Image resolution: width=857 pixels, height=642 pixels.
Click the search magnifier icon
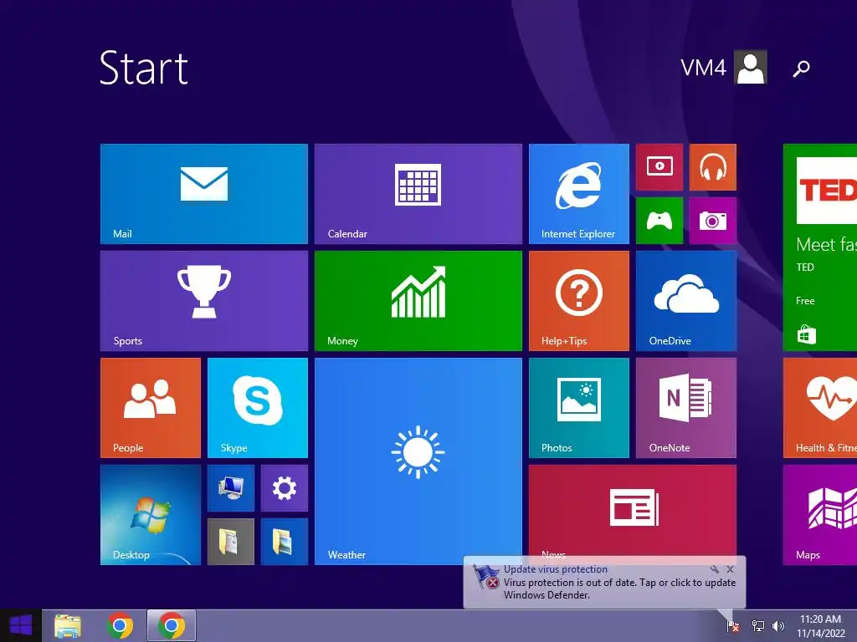click(801, 69)
